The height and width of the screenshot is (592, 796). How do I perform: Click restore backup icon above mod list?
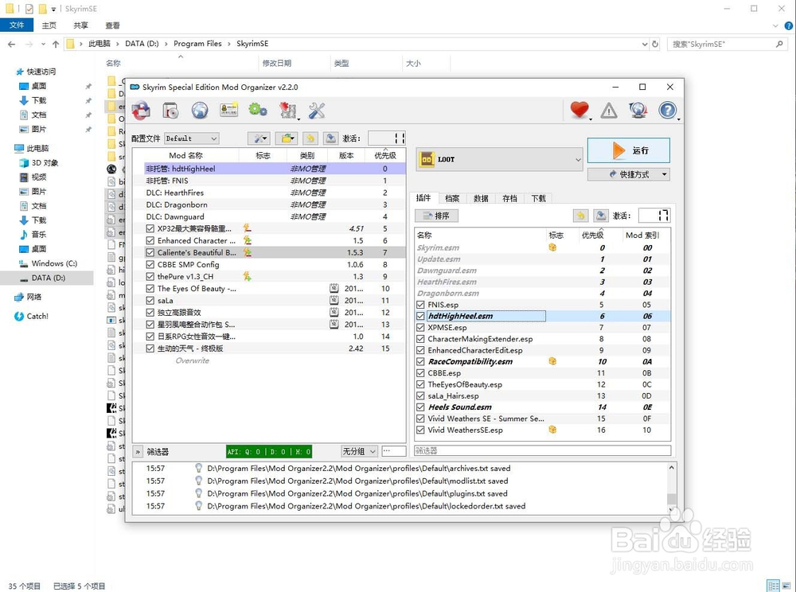click(310, 138)
